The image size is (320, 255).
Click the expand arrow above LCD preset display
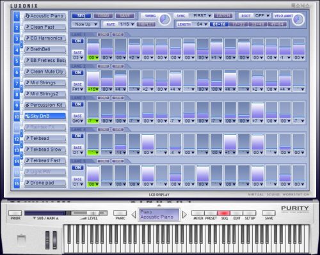click(x=159, y=205)
